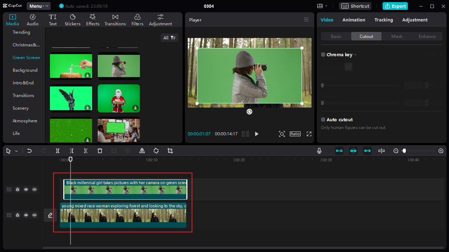Lock the bottom video track
This screenshot has height=252, width=449.
point(18,215)
